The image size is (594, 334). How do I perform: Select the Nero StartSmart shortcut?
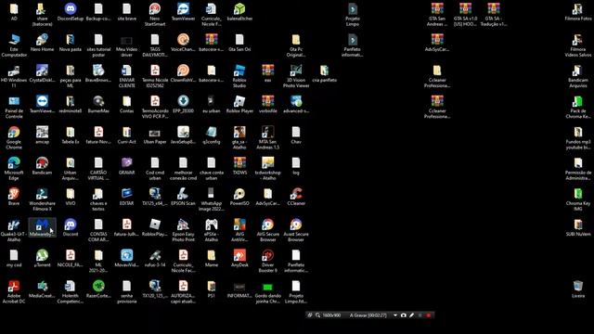click(x=155, y=15)
